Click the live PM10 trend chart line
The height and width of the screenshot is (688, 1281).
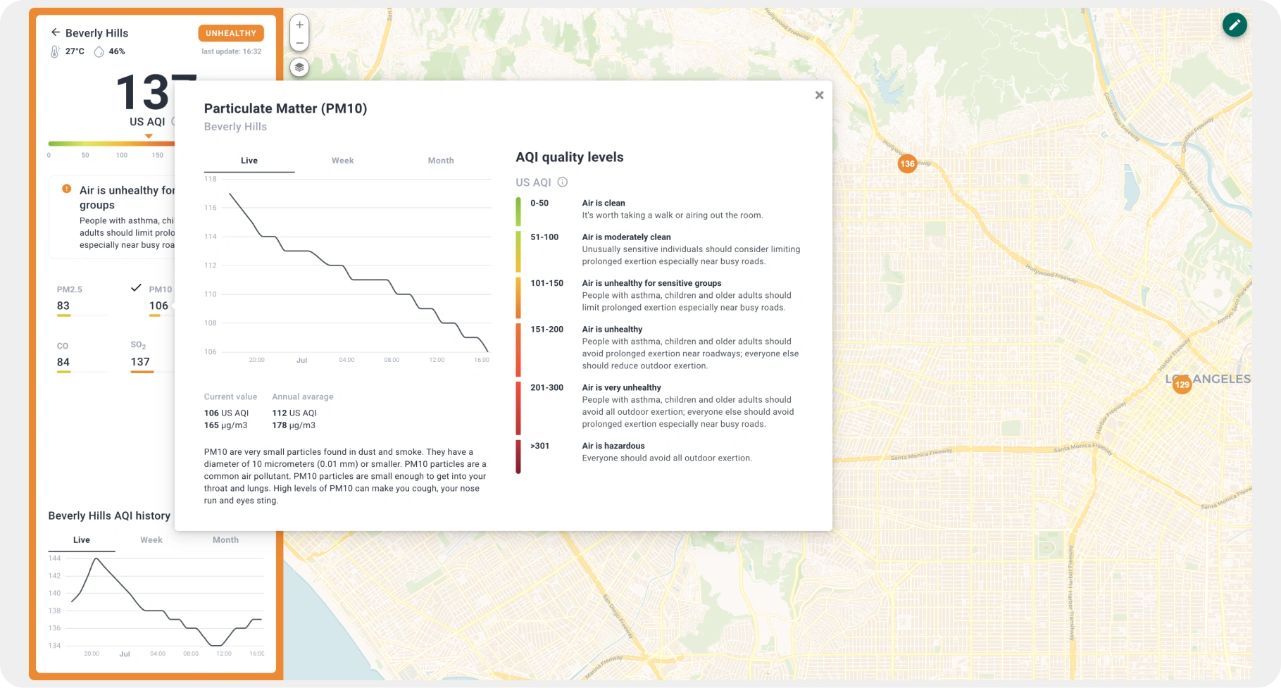pos(345,266)
